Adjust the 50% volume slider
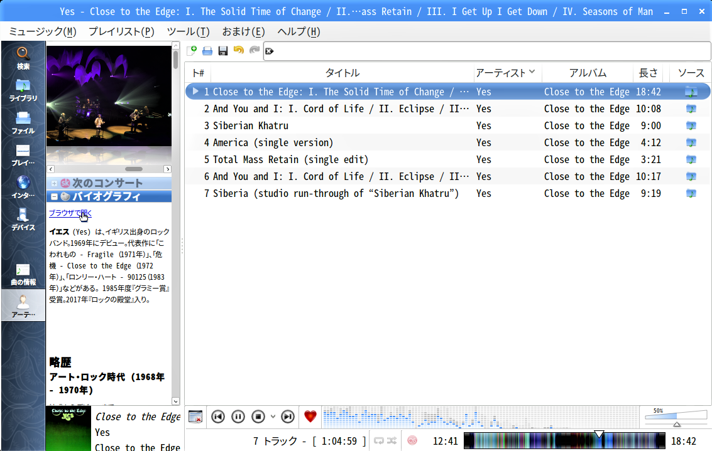Screen dimensions: 712x451 pyautogui.click(x=676, y=417)
